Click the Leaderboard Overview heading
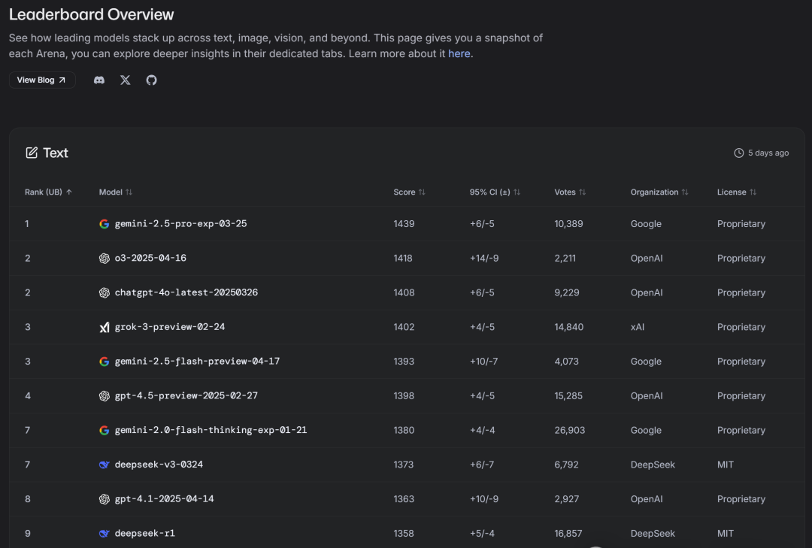Image resolution: width=812 pixels, height=548 pixels. [92, 14]
